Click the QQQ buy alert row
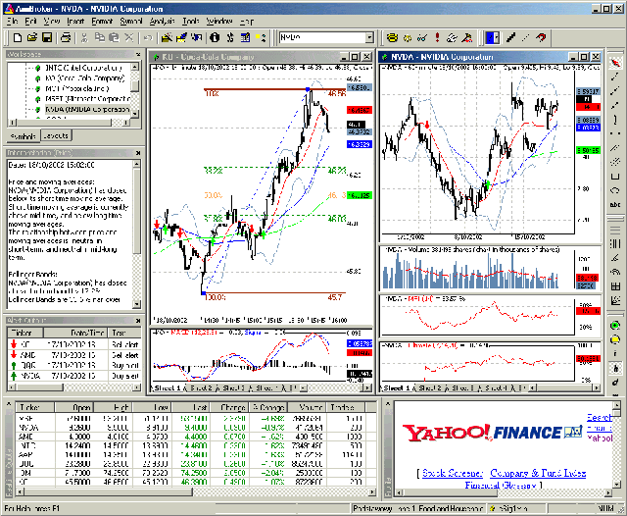Image resolution: width=627 pixels, height=516 pixels. (74, 365)
